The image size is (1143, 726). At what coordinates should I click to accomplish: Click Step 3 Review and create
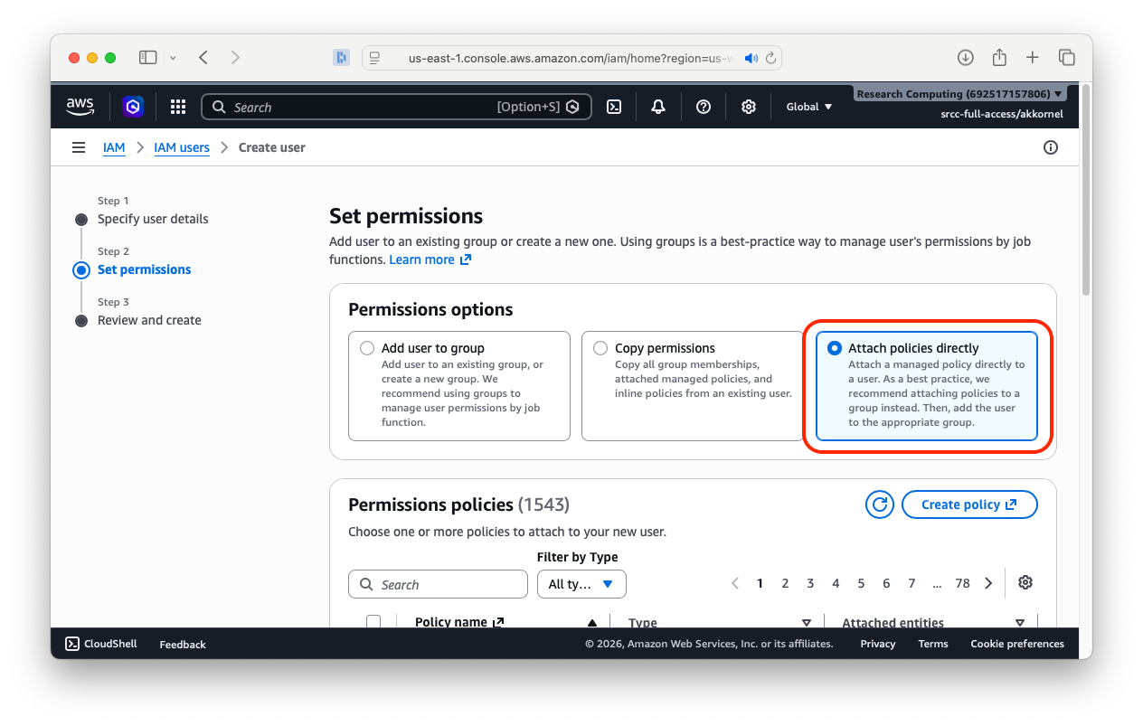point(149,320)
